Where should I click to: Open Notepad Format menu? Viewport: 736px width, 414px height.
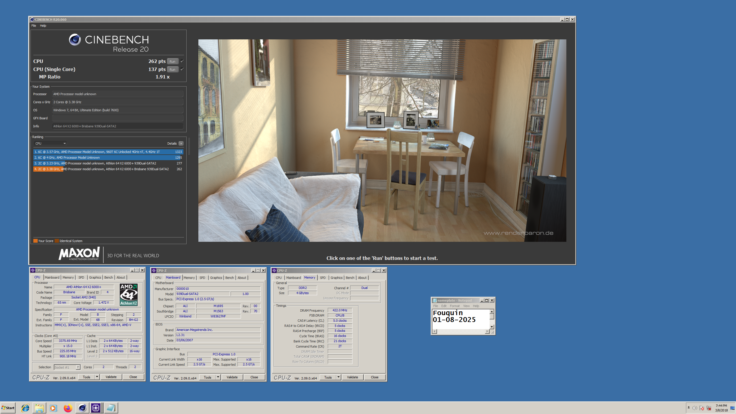pos(455,306)
